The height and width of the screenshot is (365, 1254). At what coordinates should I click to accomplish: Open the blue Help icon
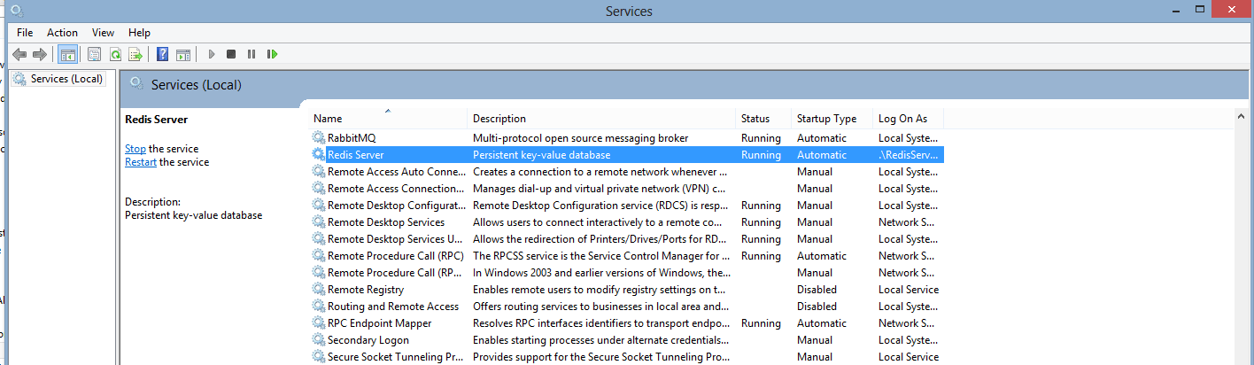(163, 55)
